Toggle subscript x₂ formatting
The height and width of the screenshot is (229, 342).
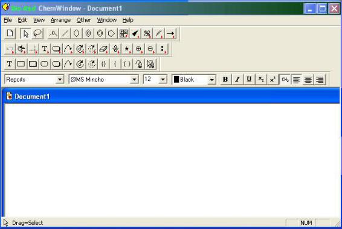261,79
